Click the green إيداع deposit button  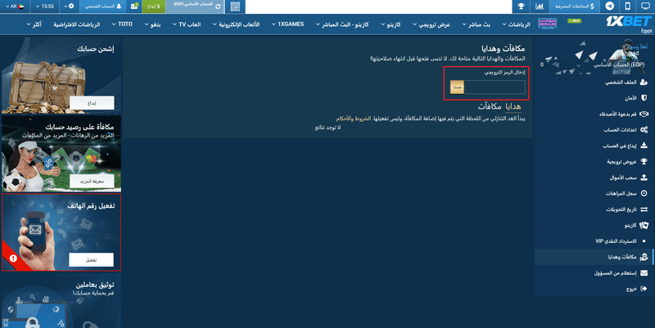pyautogui.click(x=157, y=7)
